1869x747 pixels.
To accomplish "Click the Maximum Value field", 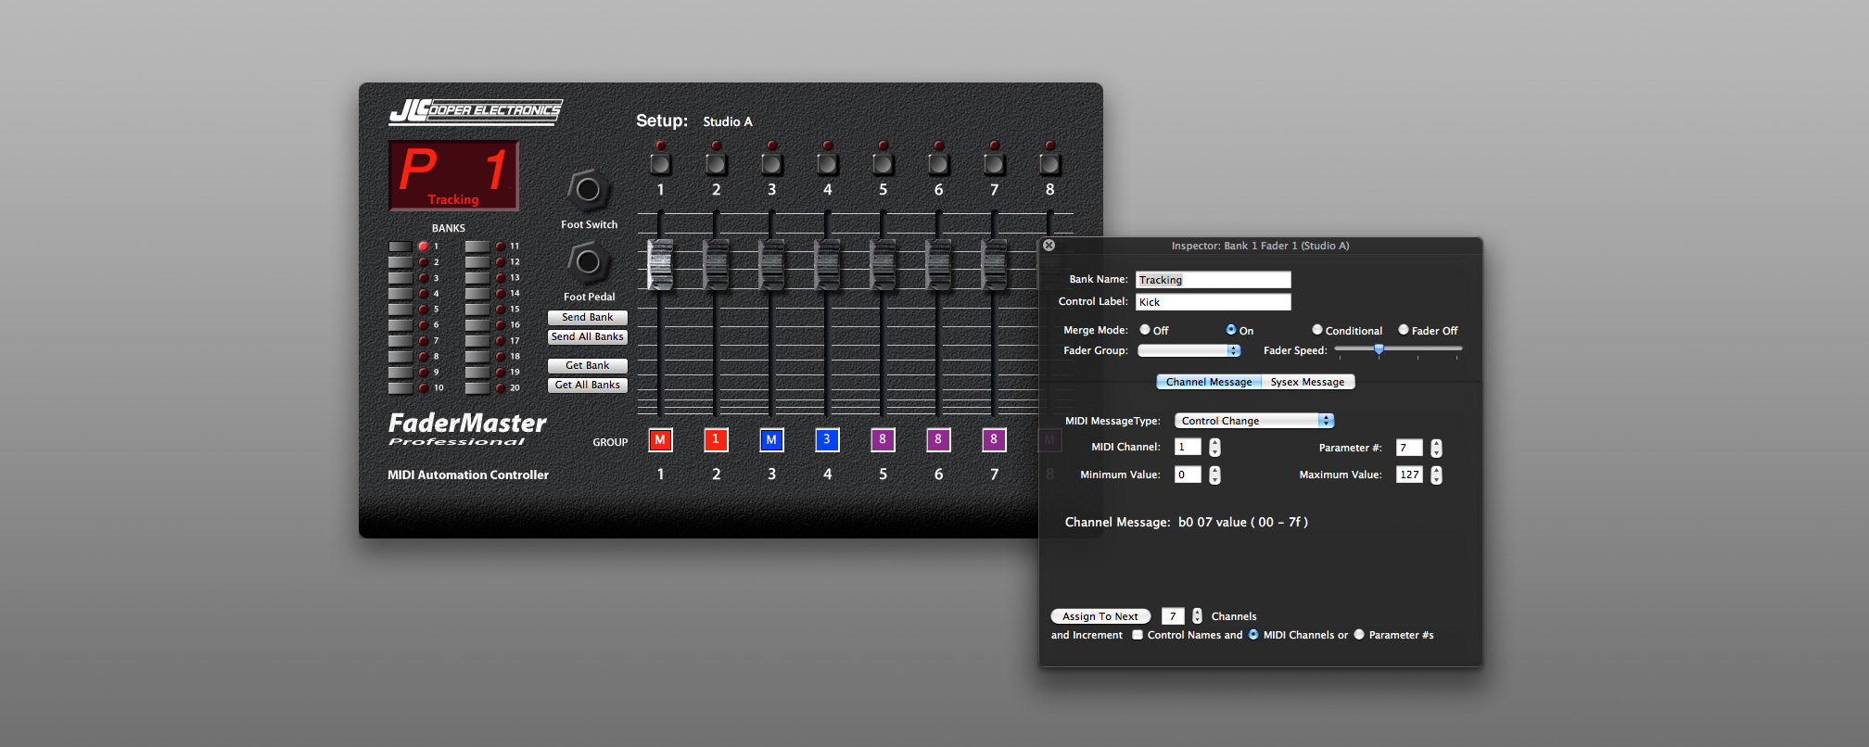I will [x=1409, y=475].
